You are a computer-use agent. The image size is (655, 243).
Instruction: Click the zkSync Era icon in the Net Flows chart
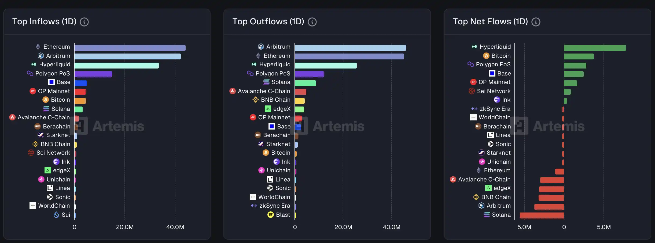(474, 109)
